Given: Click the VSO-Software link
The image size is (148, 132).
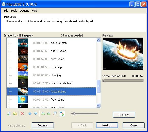Looking at the screenshot, I should [17, 126].
